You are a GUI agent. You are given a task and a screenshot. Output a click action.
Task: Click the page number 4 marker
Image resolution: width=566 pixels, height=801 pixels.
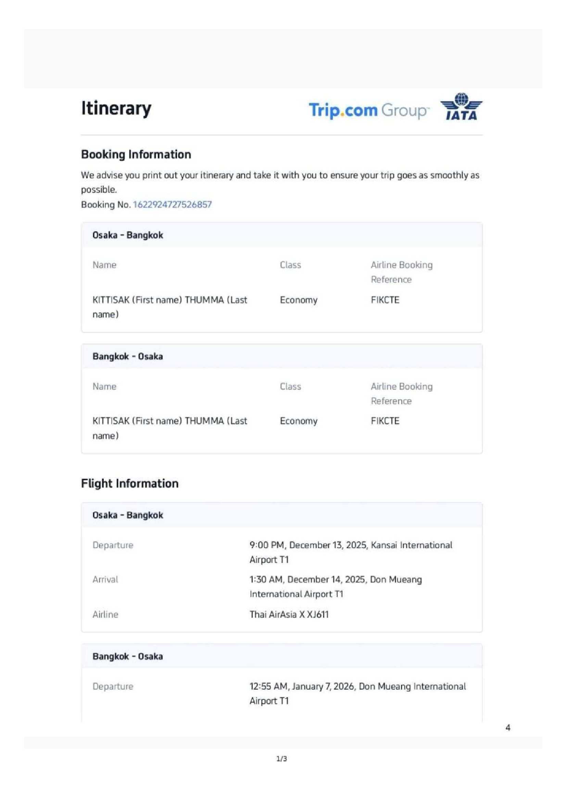tap(508, 728)
